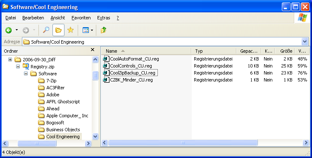Viewport: 312px width, 158px height.
Task: Select file CoolAutoFormat_CU.reg
Action: [134, 59]
